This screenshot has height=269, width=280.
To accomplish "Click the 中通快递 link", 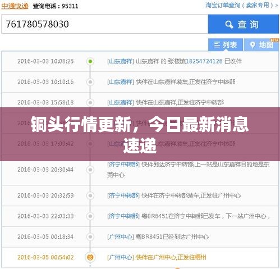I will [x=15, y=6].
